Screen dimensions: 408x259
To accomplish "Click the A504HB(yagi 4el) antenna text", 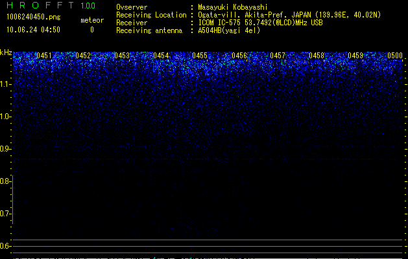I will pyautogui.click(x=229, y=30).
